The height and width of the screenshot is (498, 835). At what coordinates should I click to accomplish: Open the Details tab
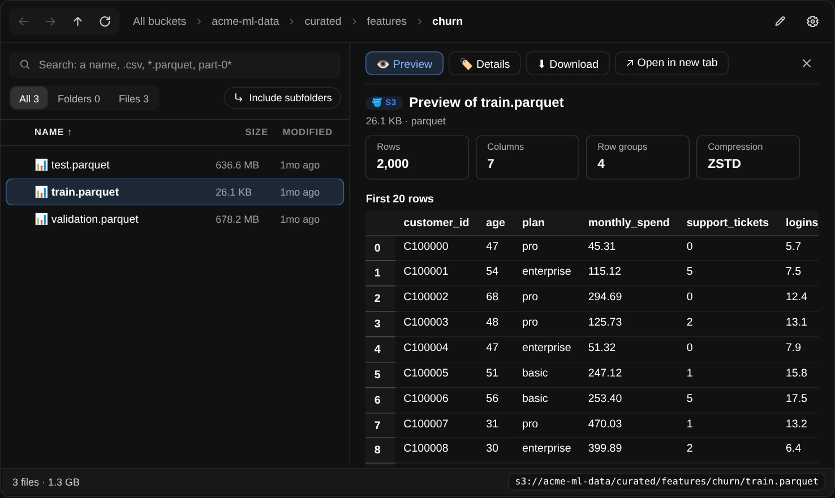pos(485,64)
